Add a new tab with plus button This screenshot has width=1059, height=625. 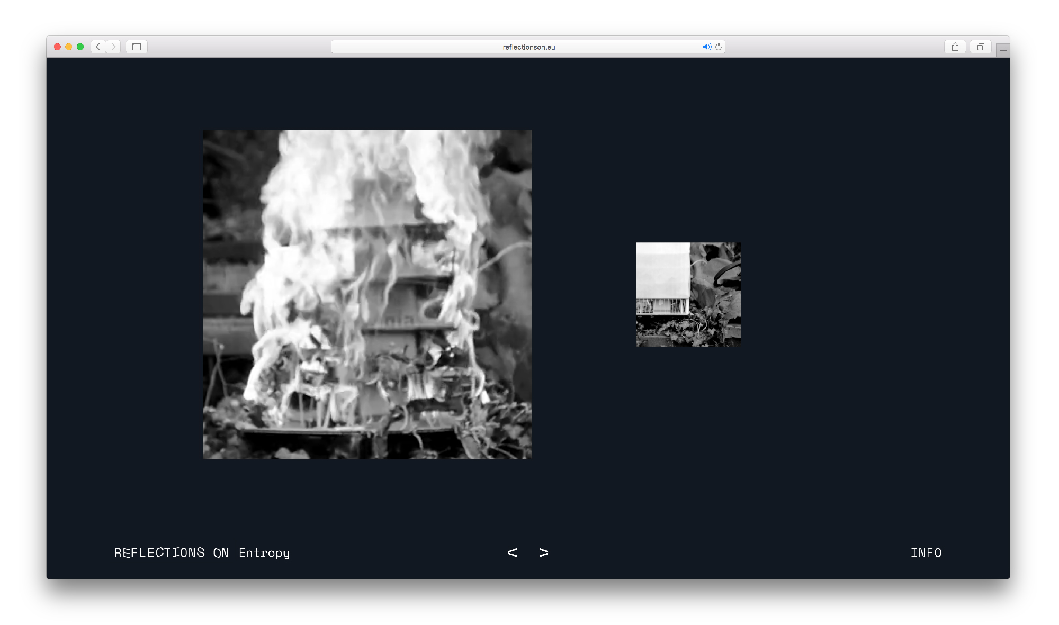point(1003,50)
